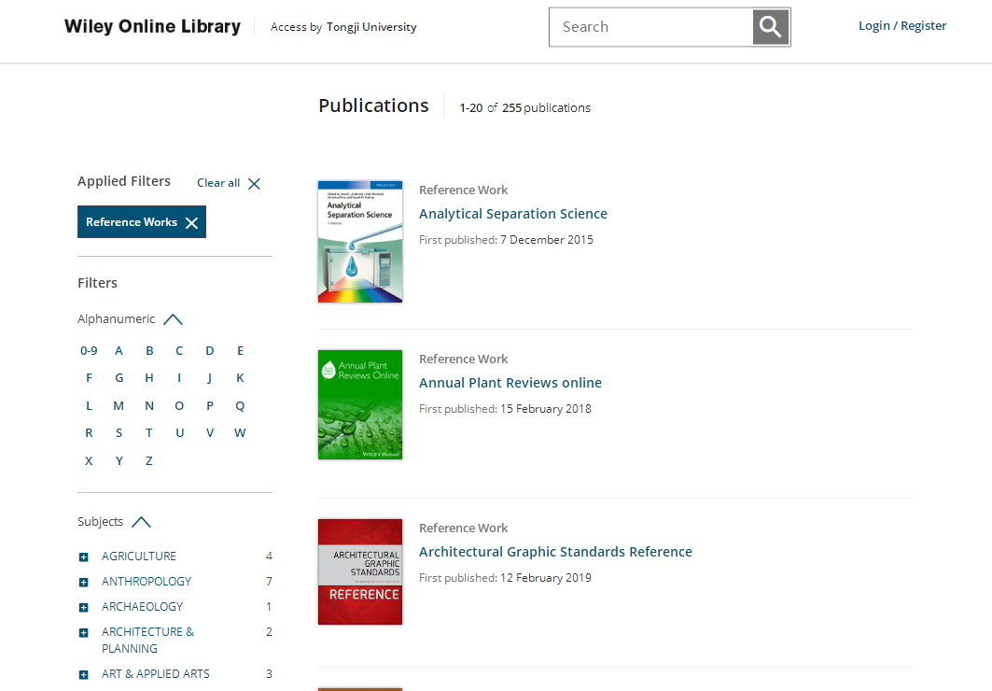Filter by ARCHITECTURE & PLANNING subject

147,641
